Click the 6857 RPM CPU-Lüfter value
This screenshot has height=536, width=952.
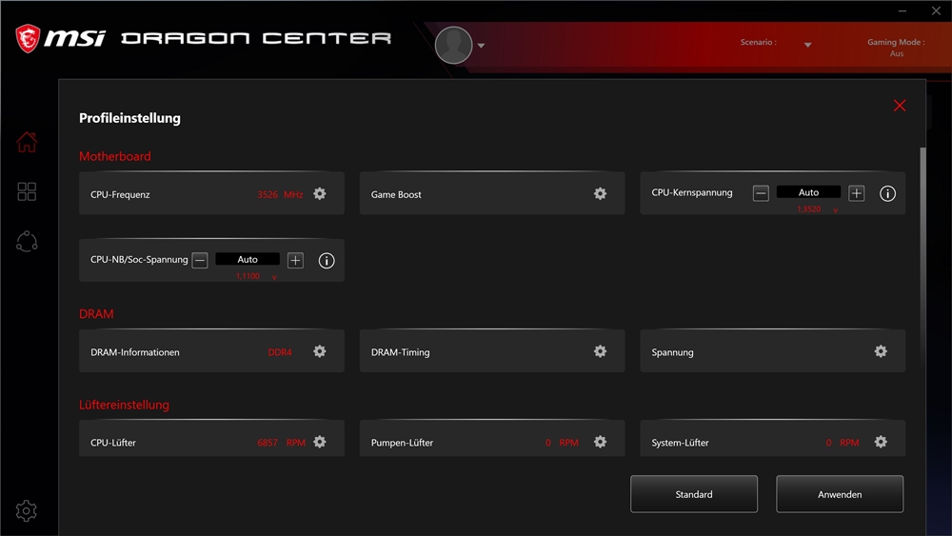click(x=281, y=443)
